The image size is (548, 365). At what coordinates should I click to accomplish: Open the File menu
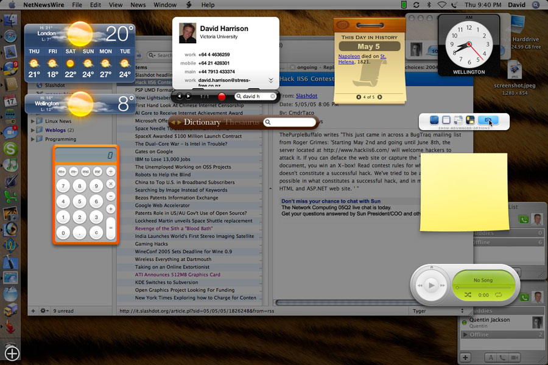point(77,5)
